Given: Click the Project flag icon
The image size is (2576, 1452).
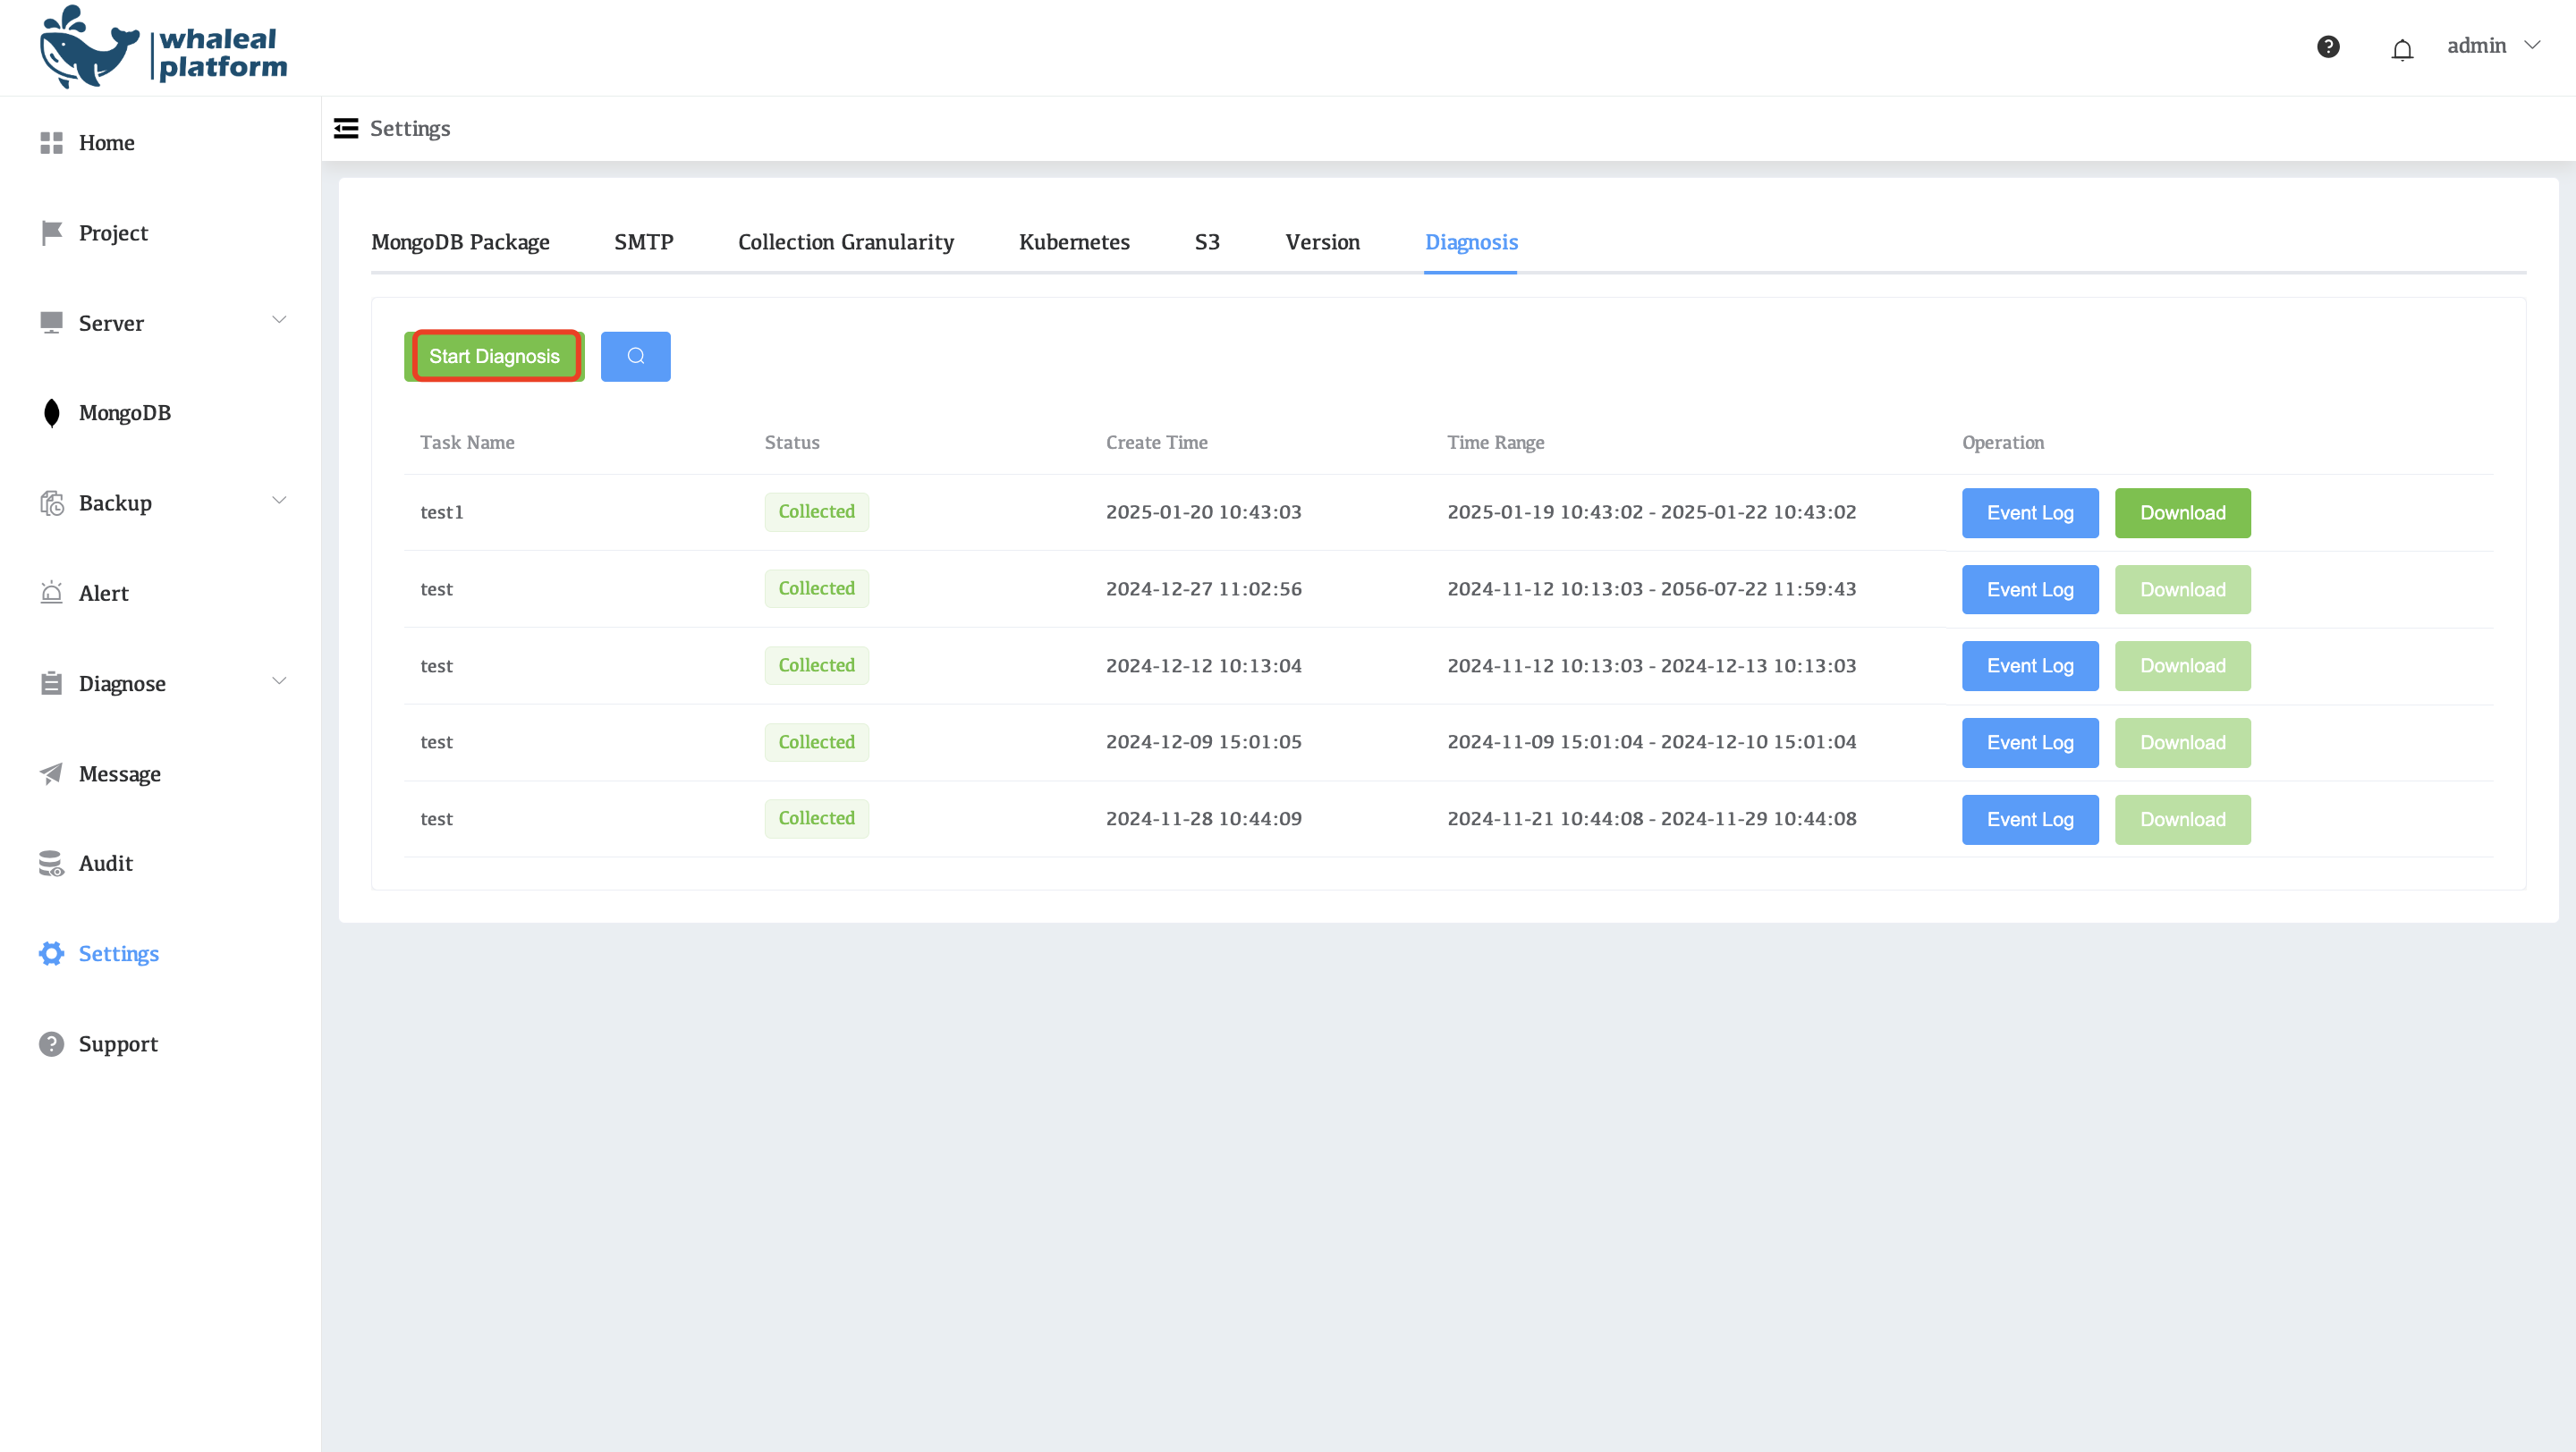Looking at the screenshot, I should click(52, 232).
